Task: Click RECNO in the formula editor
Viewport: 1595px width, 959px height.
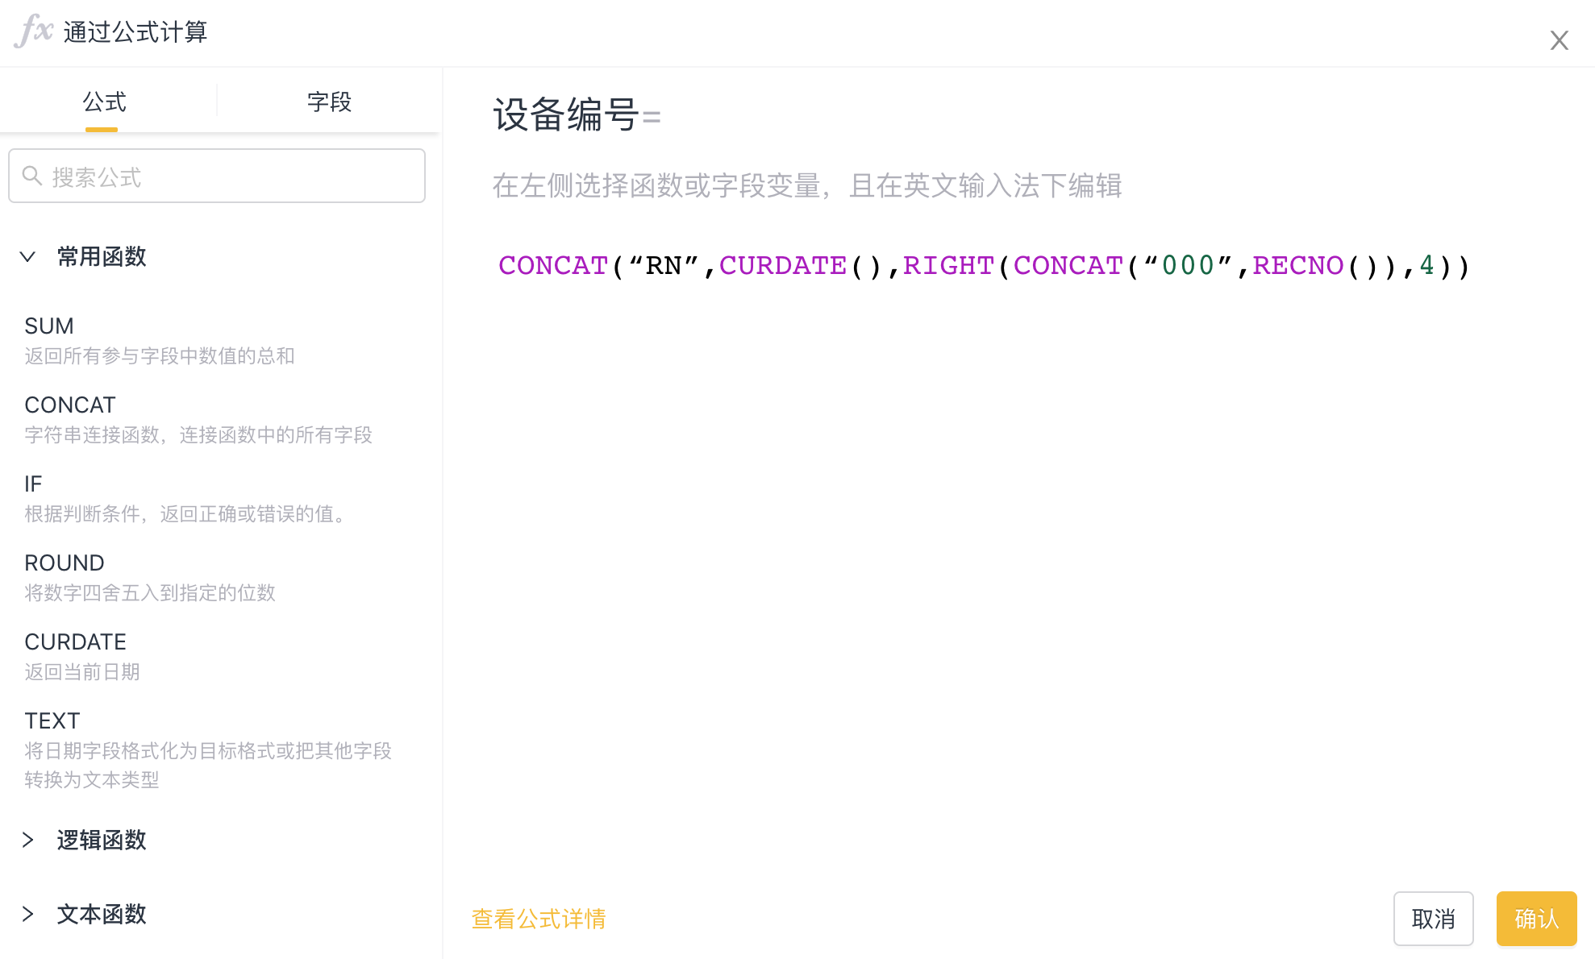Action: [x=1298, y=265]
